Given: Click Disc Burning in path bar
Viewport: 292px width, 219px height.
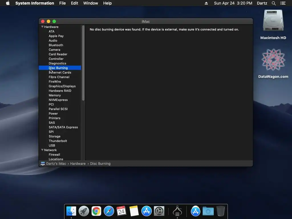Looking at the screenshot, I should pos(100,163).
